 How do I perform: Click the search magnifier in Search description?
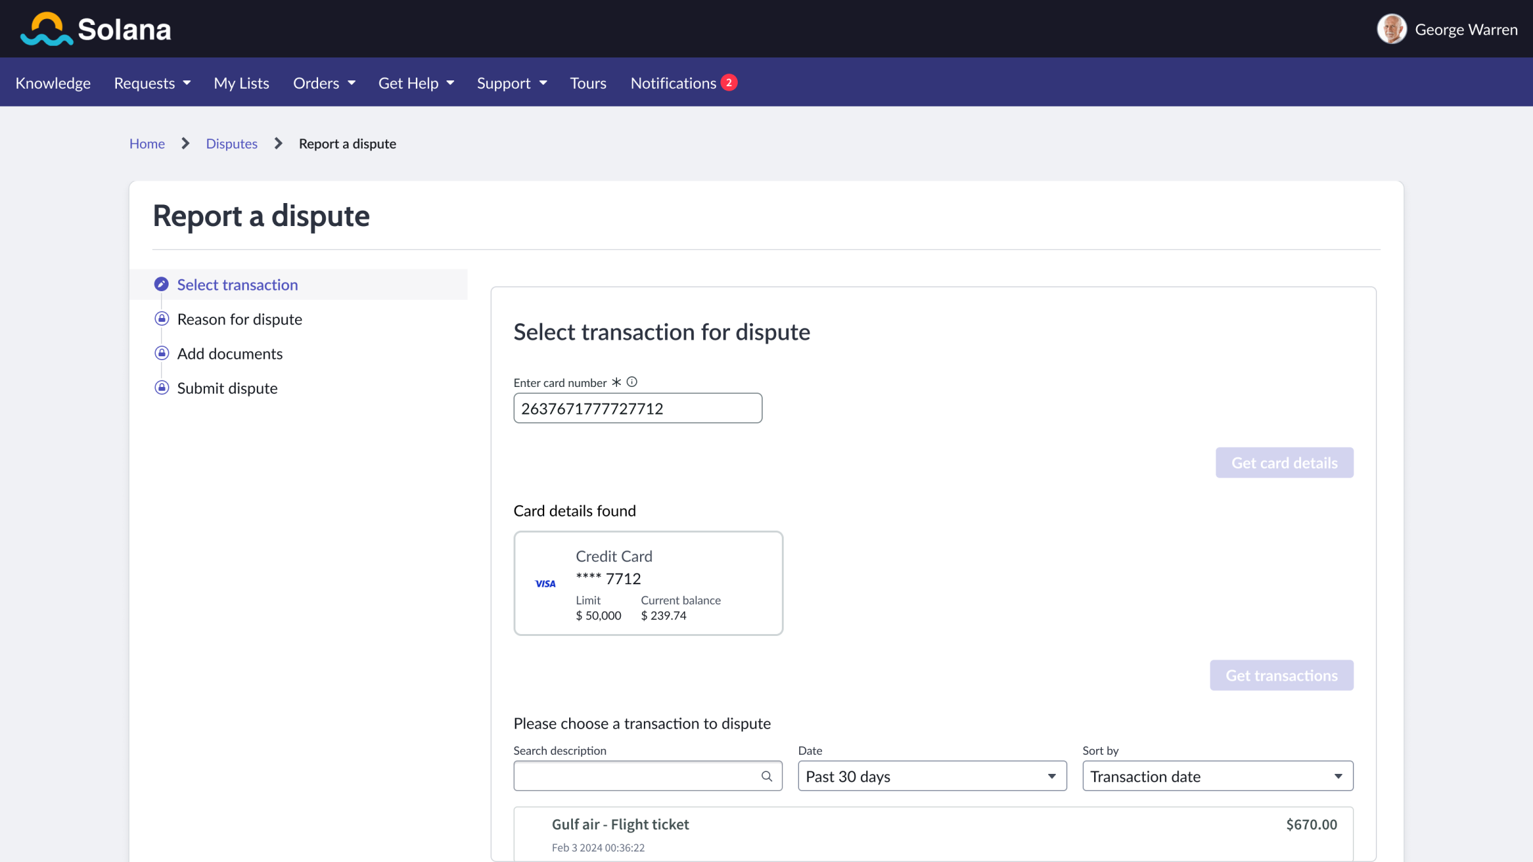coord(766,776)
